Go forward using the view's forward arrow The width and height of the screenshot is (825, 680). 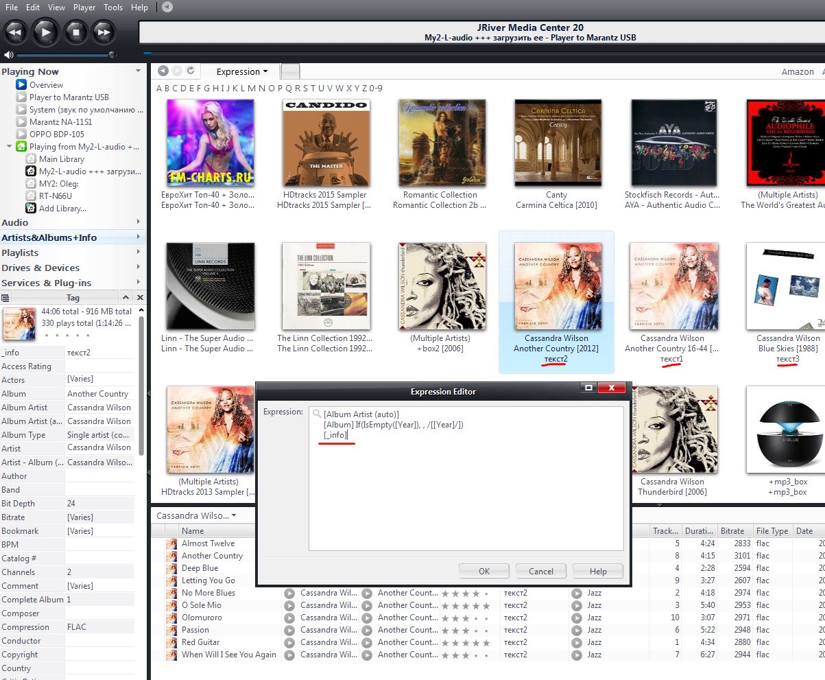(x=177, y=71)
